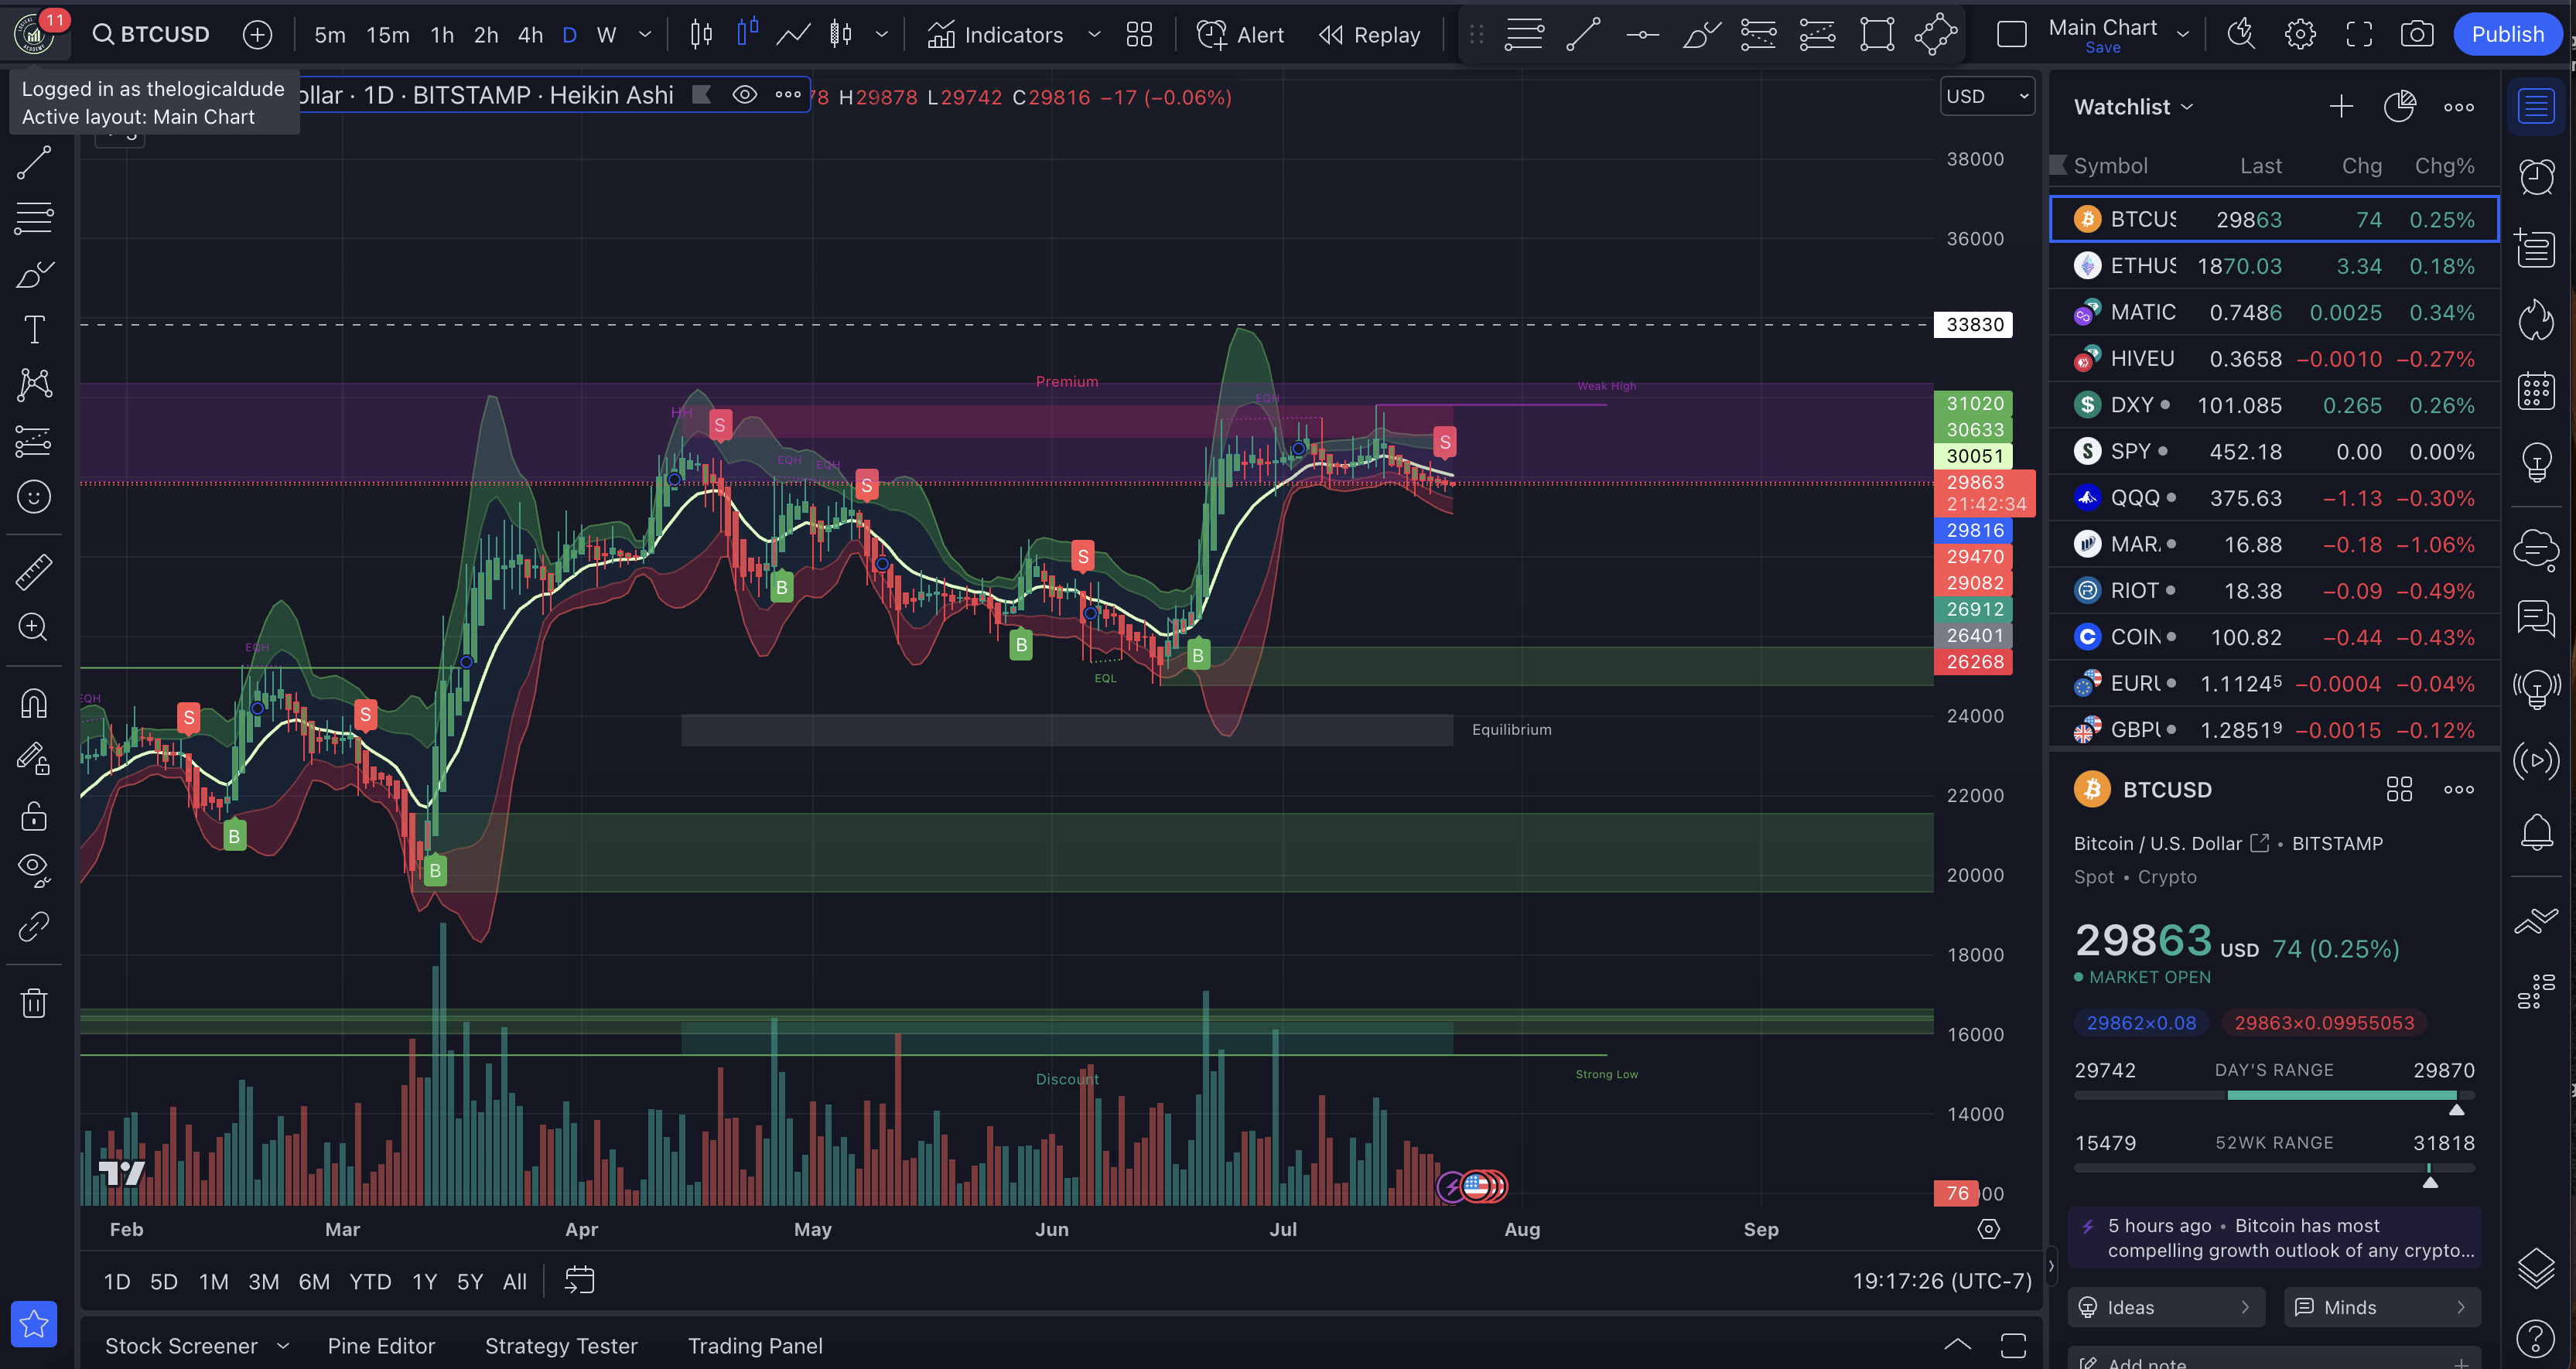Image resolution: width=2576 pixels, height=1369 pixels.
Task: Open the alerts alarm clock in right sidebar
Action: (2537, 176)
